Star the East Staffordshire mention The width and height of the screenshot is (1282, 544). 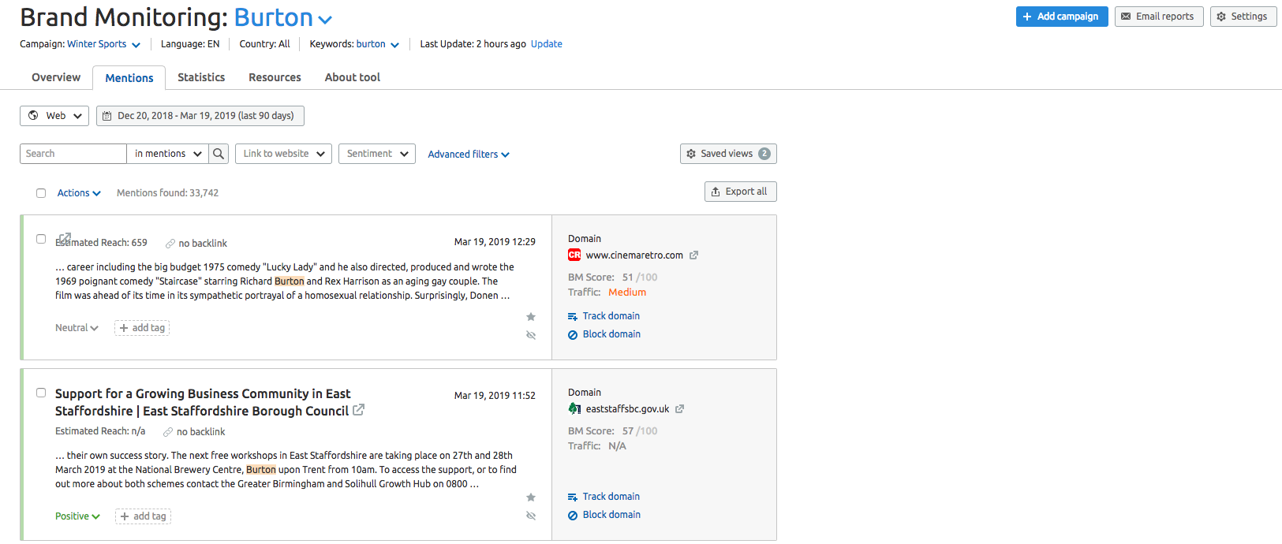click(531, 497)
